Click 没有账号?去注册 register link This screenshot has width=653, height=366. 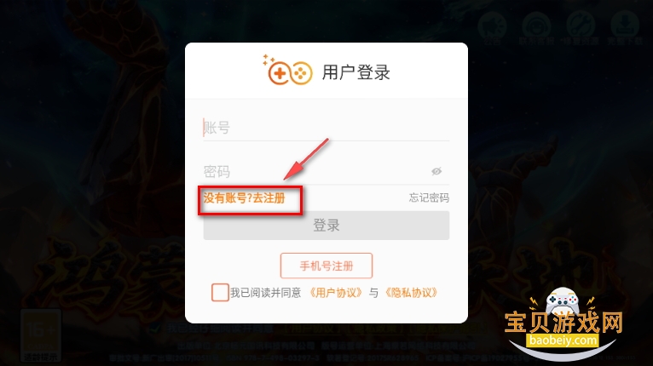click(x=244, y=198)
